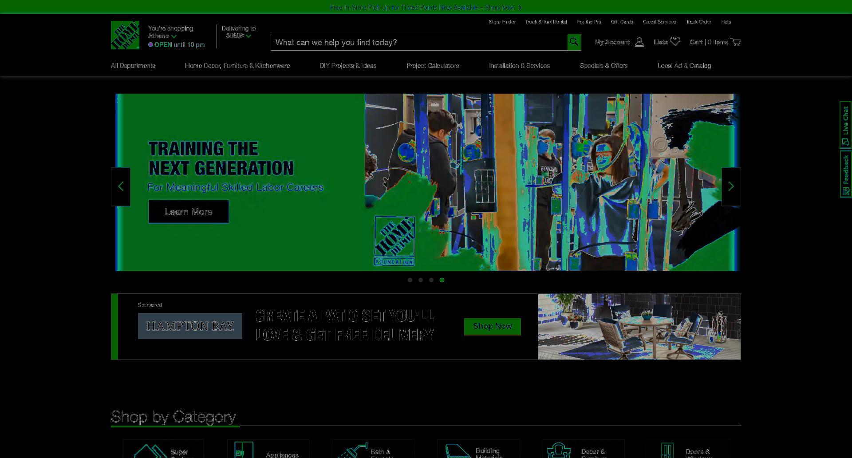Click Appliances category icon
The width and height of the screenshot is (852, 458).
click(244, 450)
